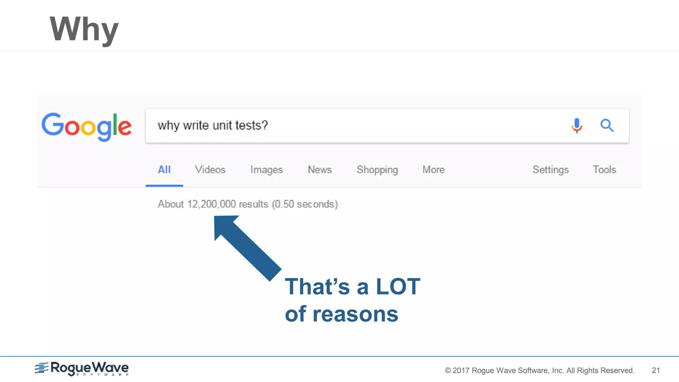Open the Settings menu
Image resolution: width=679 pixels, height=382 pixels.
550,170
